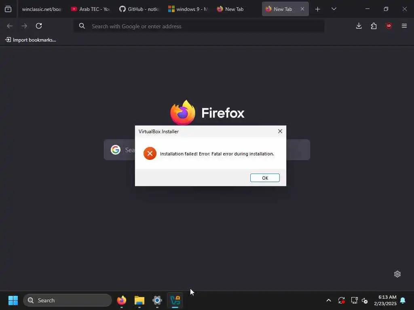Open muted volume tray icon

(365, 300)
